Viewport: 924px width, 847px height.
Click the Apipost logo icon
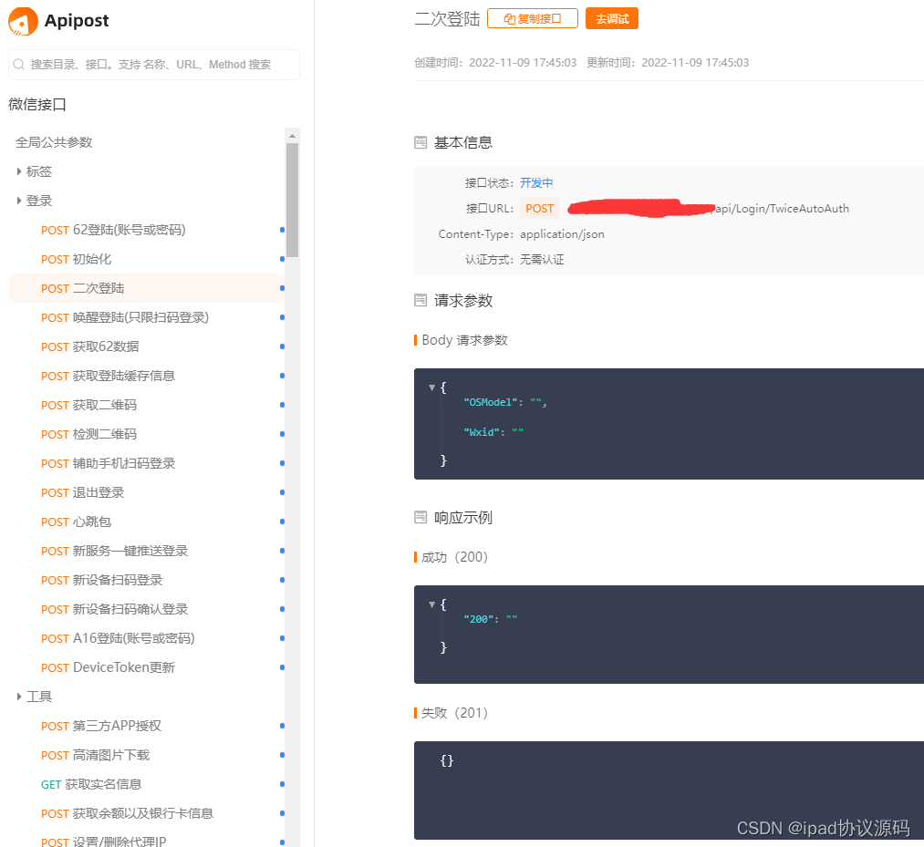point(23,21)
